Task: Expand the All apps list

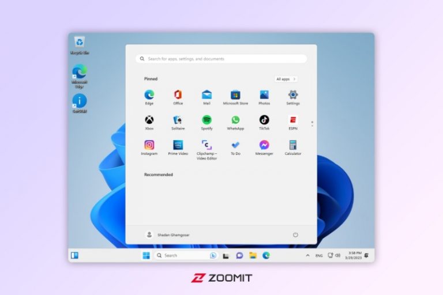Action: tap(286, 79)
